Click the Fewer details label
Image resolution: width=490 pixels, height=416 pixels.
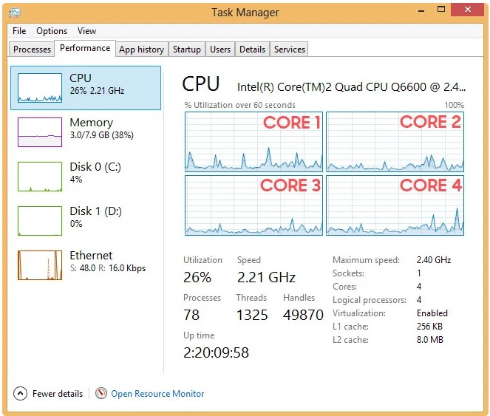58,394
